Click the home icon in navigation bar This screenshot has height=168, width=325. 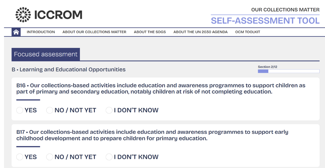pos(16,32)
